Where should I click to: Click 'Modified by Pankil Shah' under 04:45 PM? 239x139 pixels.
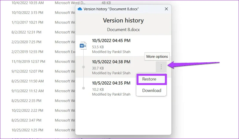click(111, 52)
